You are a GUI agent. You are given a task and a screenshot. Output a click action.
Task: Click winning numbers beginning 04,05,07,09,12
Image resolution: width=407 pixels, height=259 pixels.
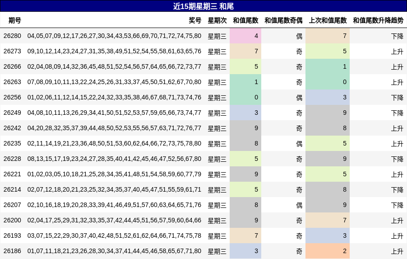click(114, 36)
